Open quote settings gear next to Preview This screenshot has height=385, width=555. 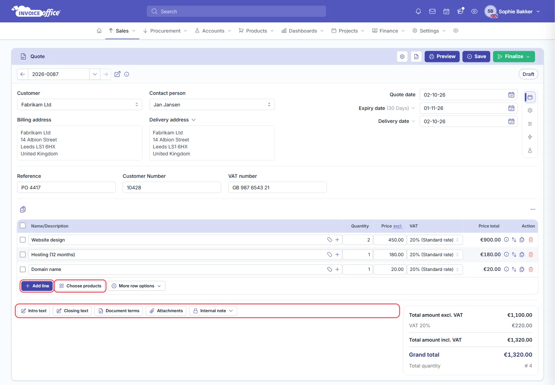click(x=402, y=56)
